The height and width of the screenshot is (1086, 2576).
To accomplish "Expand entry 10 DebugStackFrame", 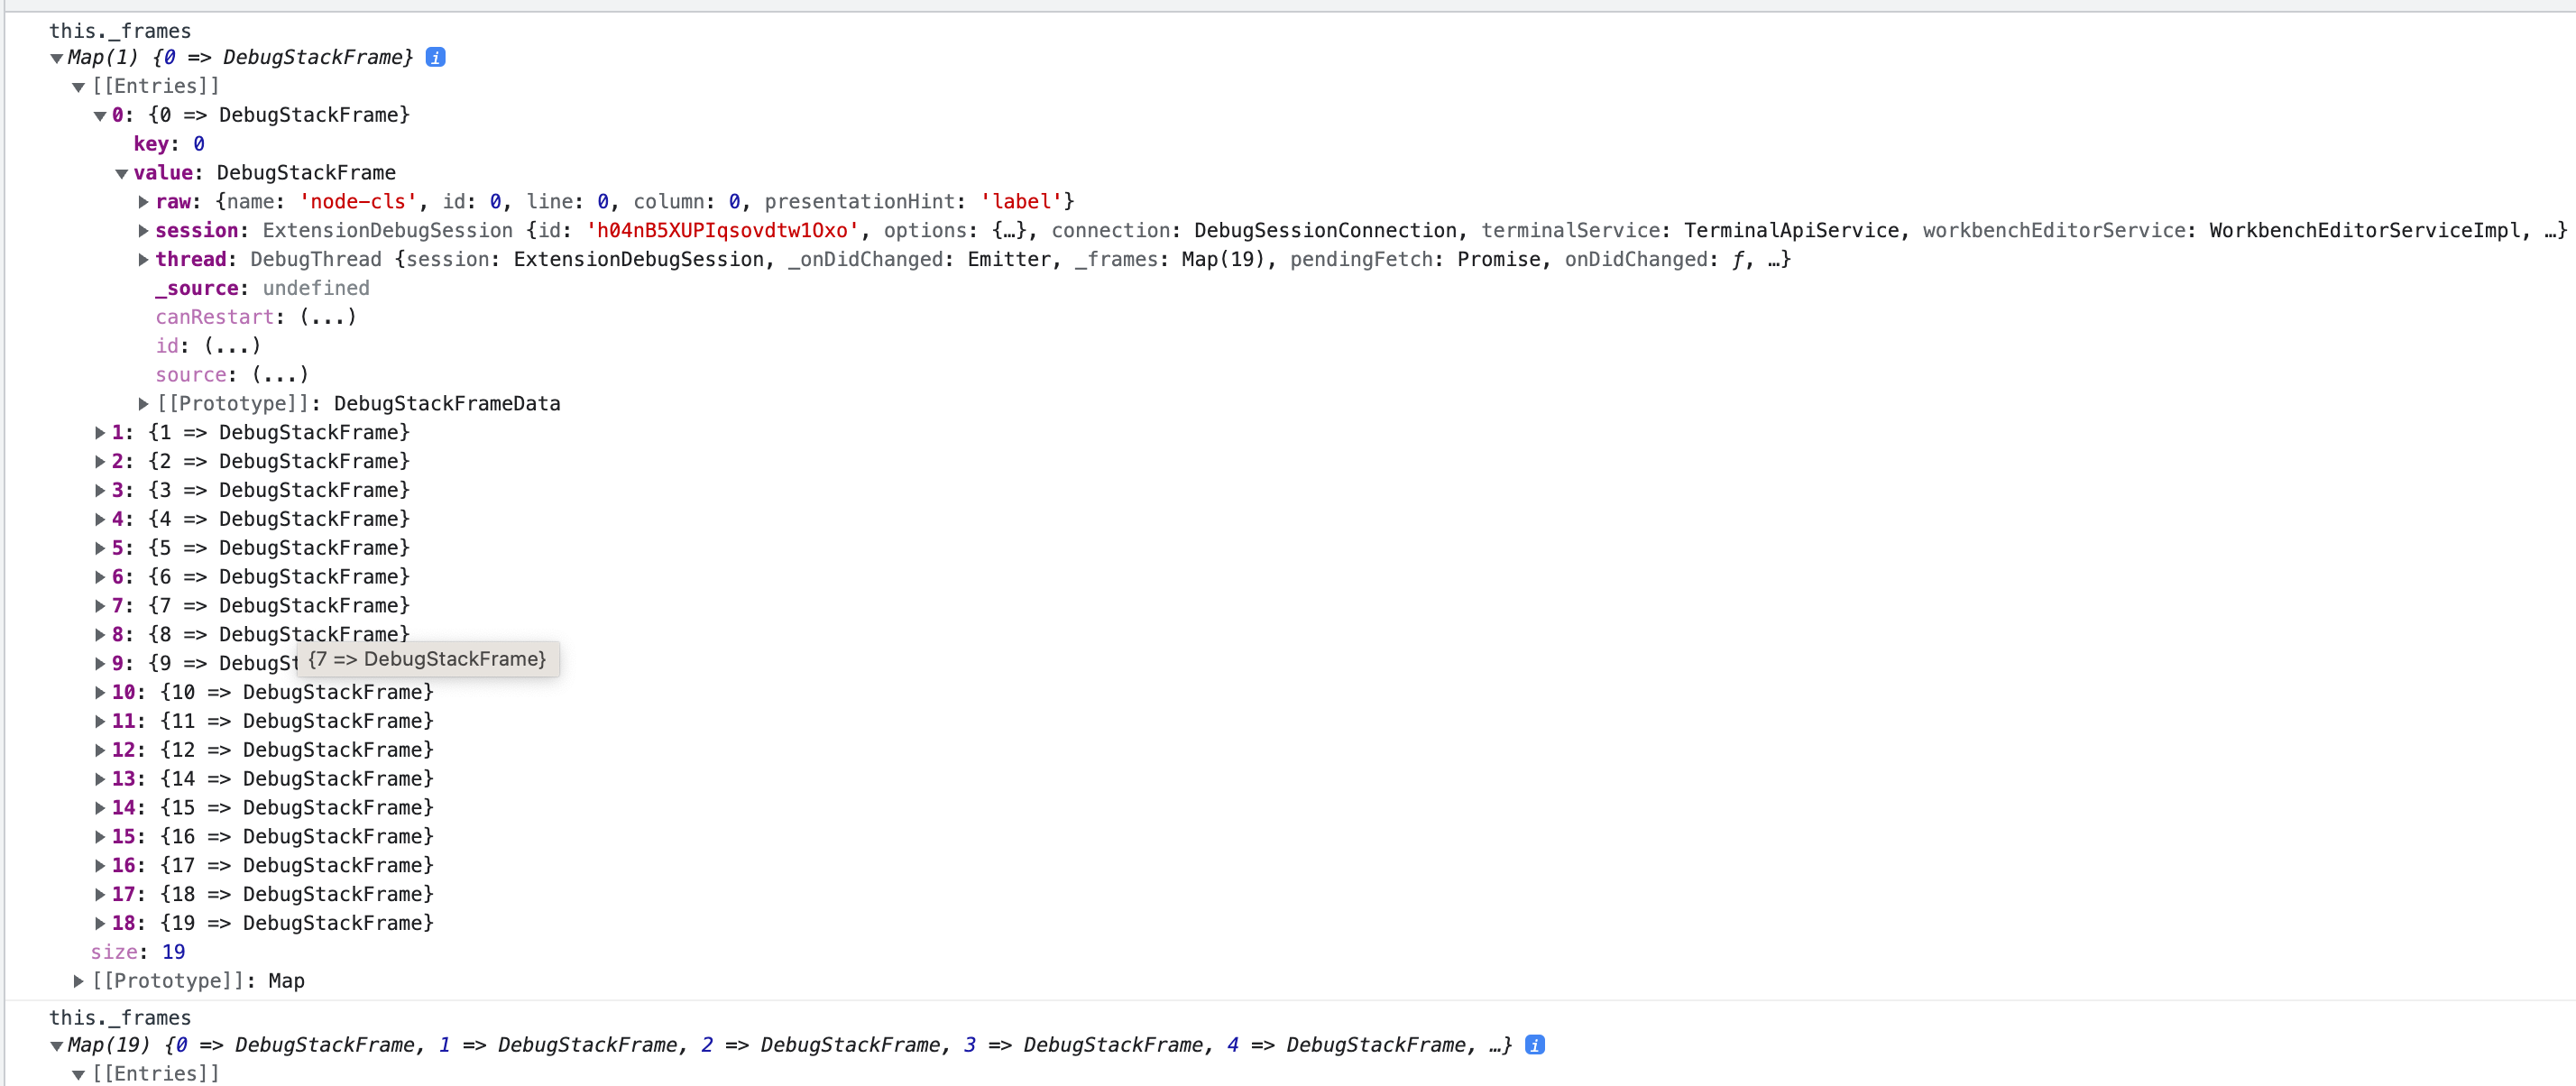I will click(x=100, y=691).
